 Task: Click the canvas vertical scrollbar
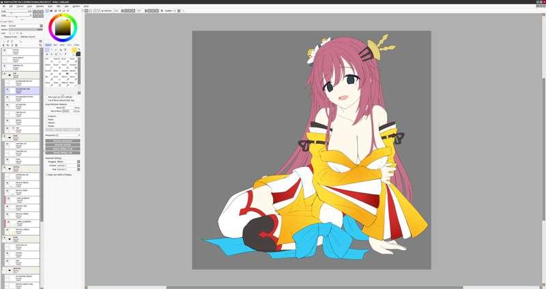coord(543,149)
